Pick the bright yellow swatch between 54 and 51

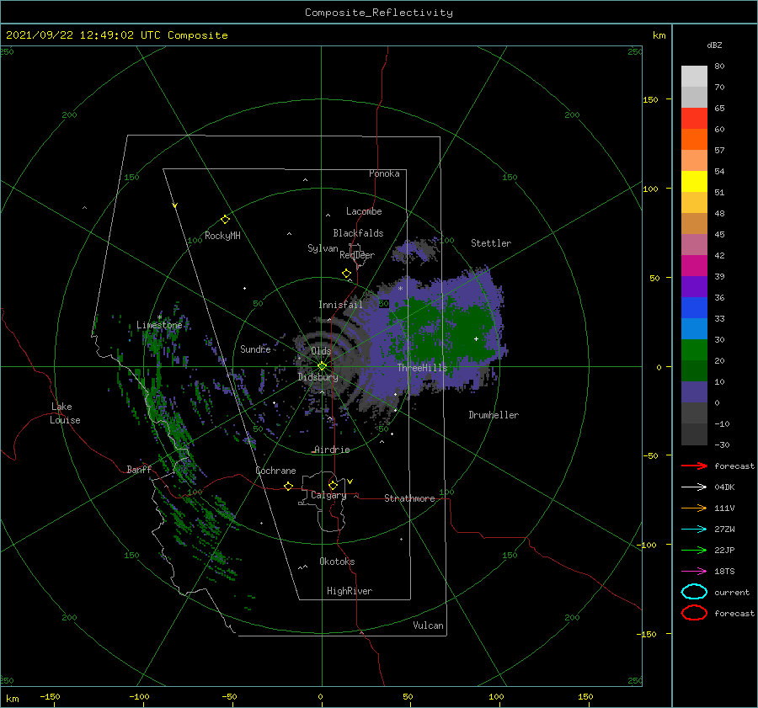coord(694,182)
